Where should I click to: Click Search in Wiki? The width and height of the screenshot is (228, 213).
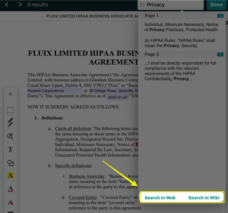point(204,198)
